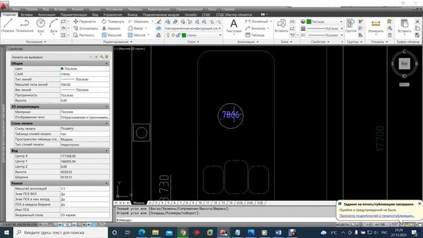423x238 pixels.
Task: Open the Параметризация ribbon tab
Action: (73, 15)
